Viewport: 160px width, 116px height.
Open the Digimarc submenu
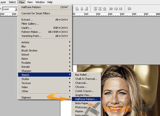45,97
